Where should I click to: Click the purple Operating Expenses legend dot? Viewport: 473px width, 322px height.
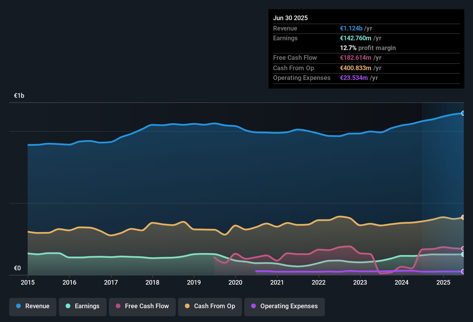253,306
